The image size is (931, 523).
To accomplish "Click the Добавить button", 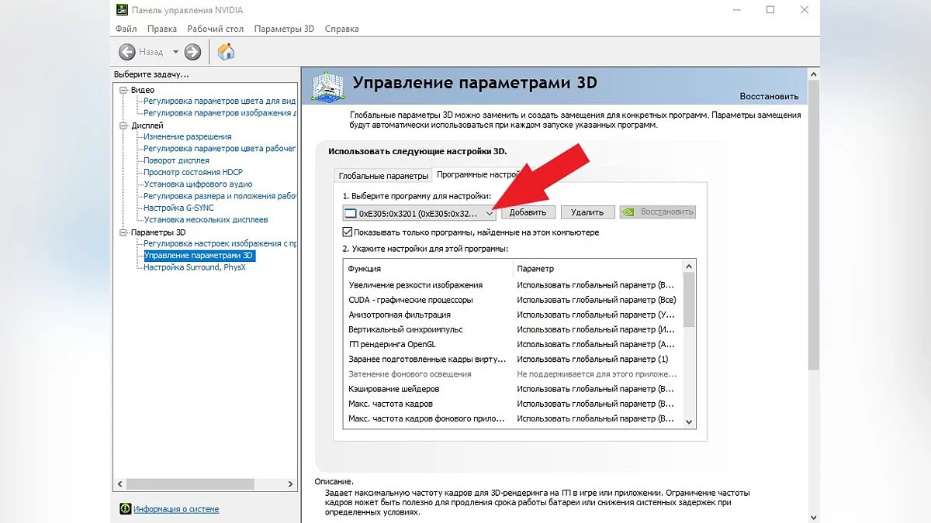I will pyautogui.click(x=528, y=212).
